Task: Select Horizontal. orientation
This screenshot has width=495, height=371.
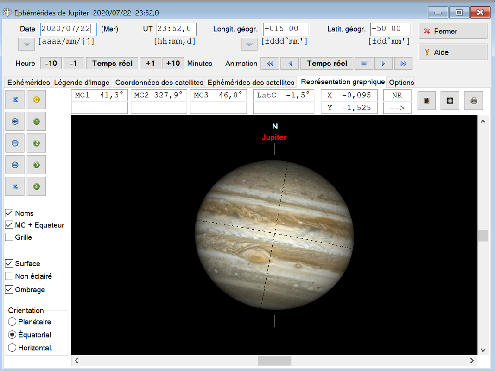Action: pos(12,348)
